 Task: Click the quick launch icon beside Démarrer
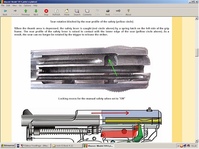pyautogui.click(x=18, y=146)
